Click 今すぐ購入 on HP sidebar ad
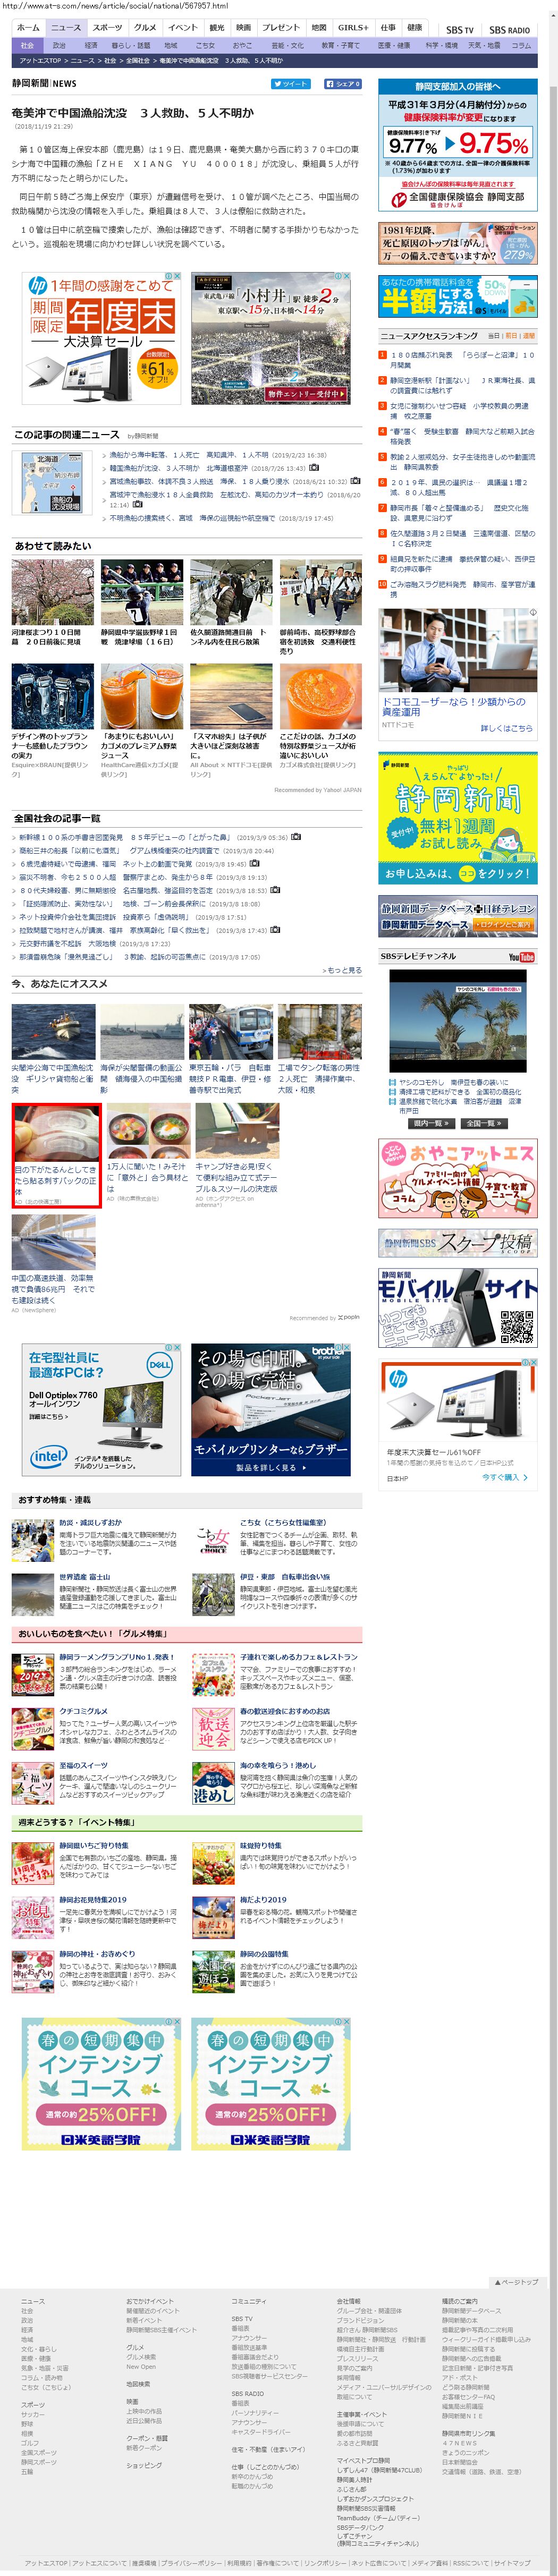 (505, 1476)
